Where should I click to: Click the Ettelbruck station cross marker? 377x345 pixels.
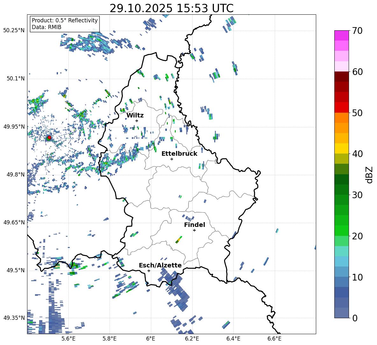(x=172, y=159)
